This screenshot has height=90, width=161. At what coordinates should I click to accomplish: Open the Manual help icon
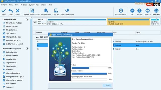point(139,10)
